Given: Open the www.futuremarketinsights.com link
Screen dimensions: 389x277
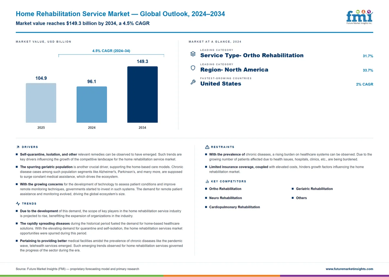Looking at the screenshot, I should (x=349, y=269).
